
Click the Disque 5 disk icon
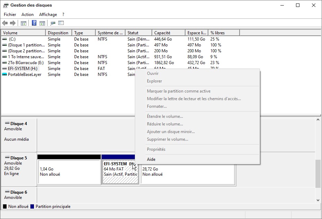point(7,158)
